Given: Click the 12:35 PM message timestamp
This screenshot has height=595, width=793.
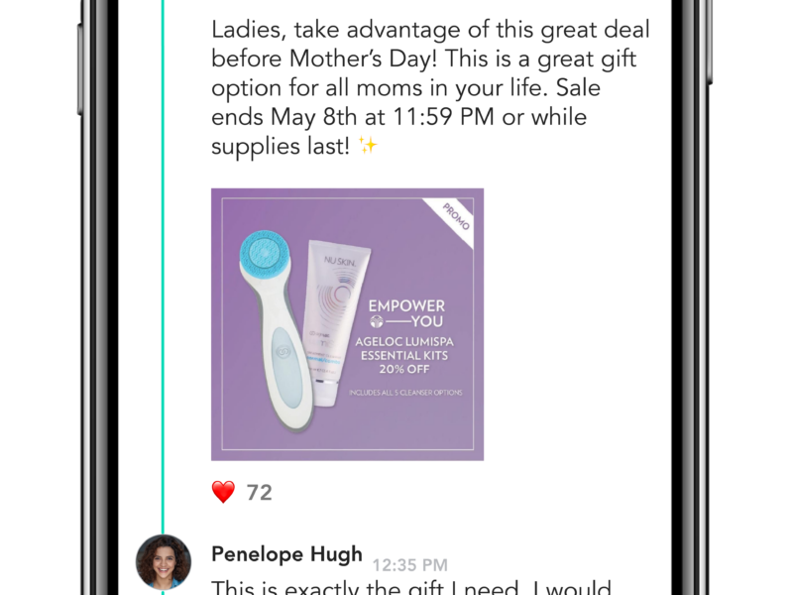Looking at the screenshot, I should point(410,564).
